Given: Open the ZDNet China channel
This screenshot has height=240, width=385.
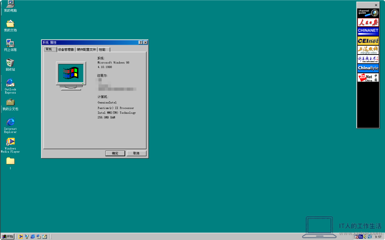Looking at the screenshot, I should point(368,77).
